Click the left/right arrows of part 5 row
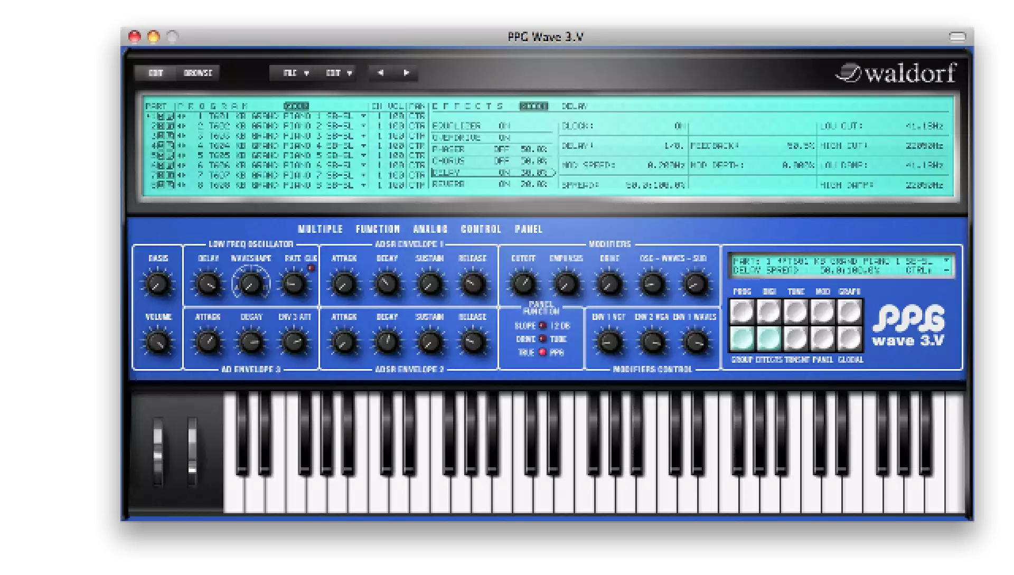This screenshot has height=575, width=1014. point(181,156)
